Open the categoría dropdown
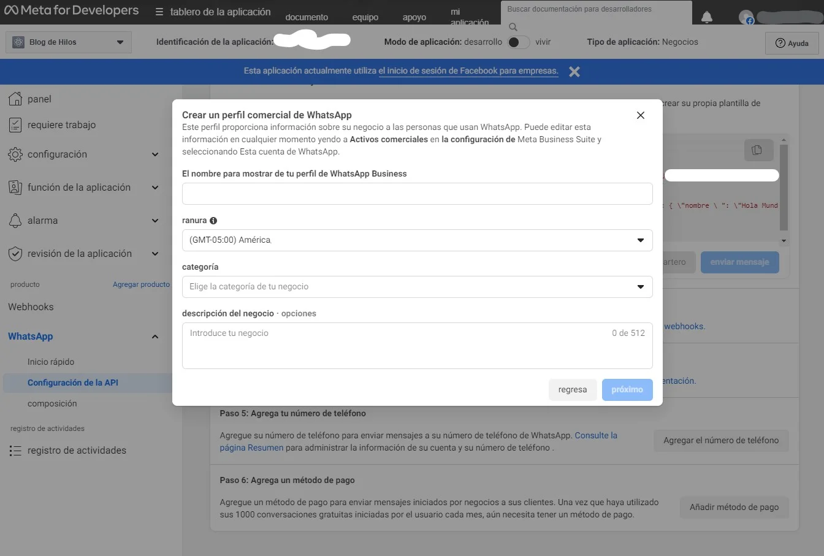Screen dimensions: 824x556 pos(417,287)
